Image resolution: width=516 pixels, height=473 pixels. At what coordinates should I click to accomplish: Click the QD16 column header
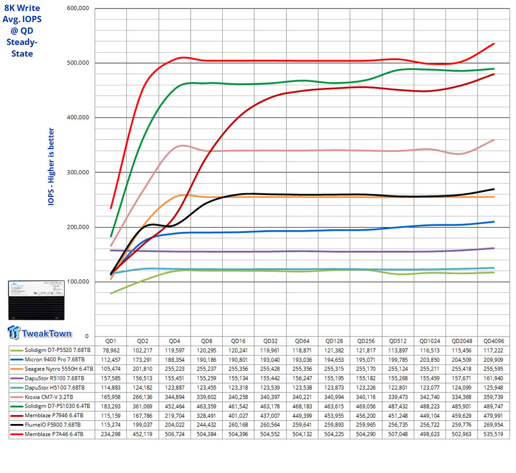[x=238, y=341]
